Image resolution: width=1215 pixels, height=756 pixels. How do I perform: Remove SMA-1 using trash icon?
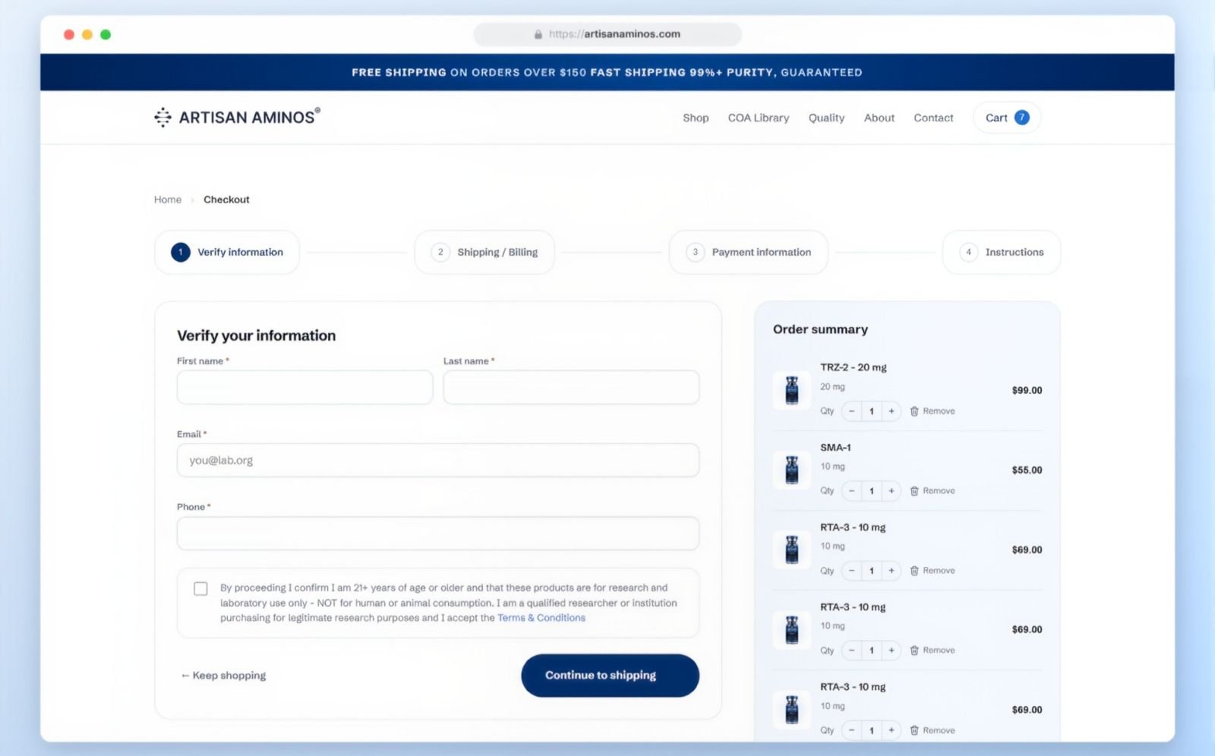(x=914, y=491)
